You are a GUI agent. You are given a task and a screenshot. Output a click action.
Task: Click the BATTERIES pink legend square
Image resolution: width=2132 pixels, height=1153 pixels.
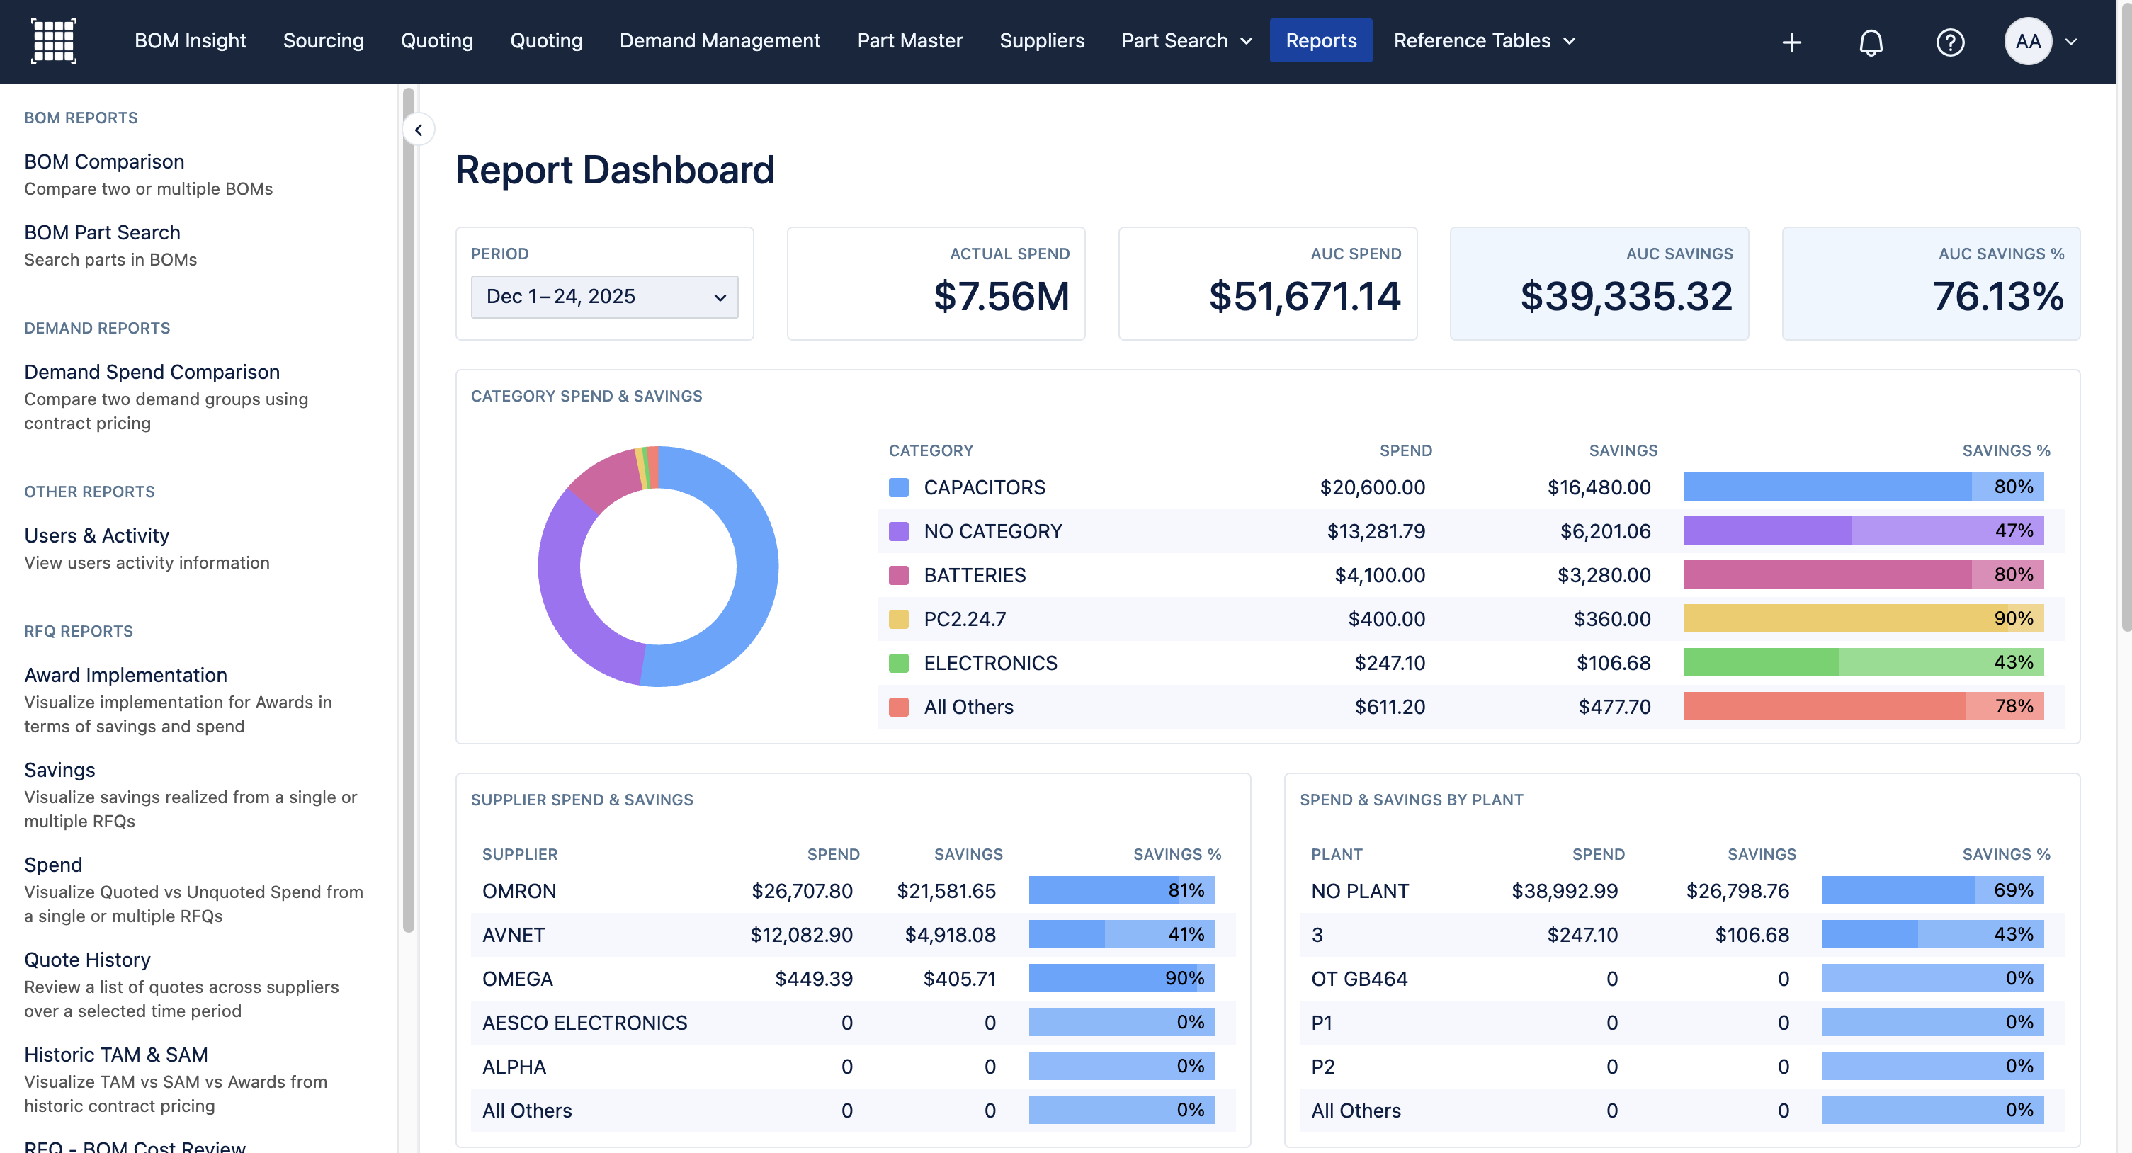coord(898,575)
